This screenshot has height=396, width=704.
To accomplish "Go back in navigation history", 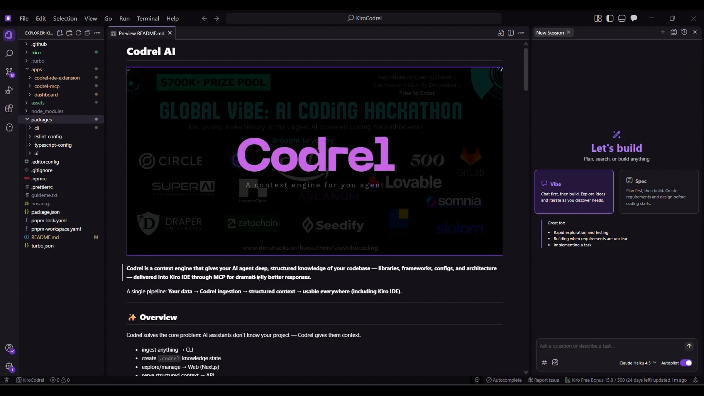I will tap(204, 18).
